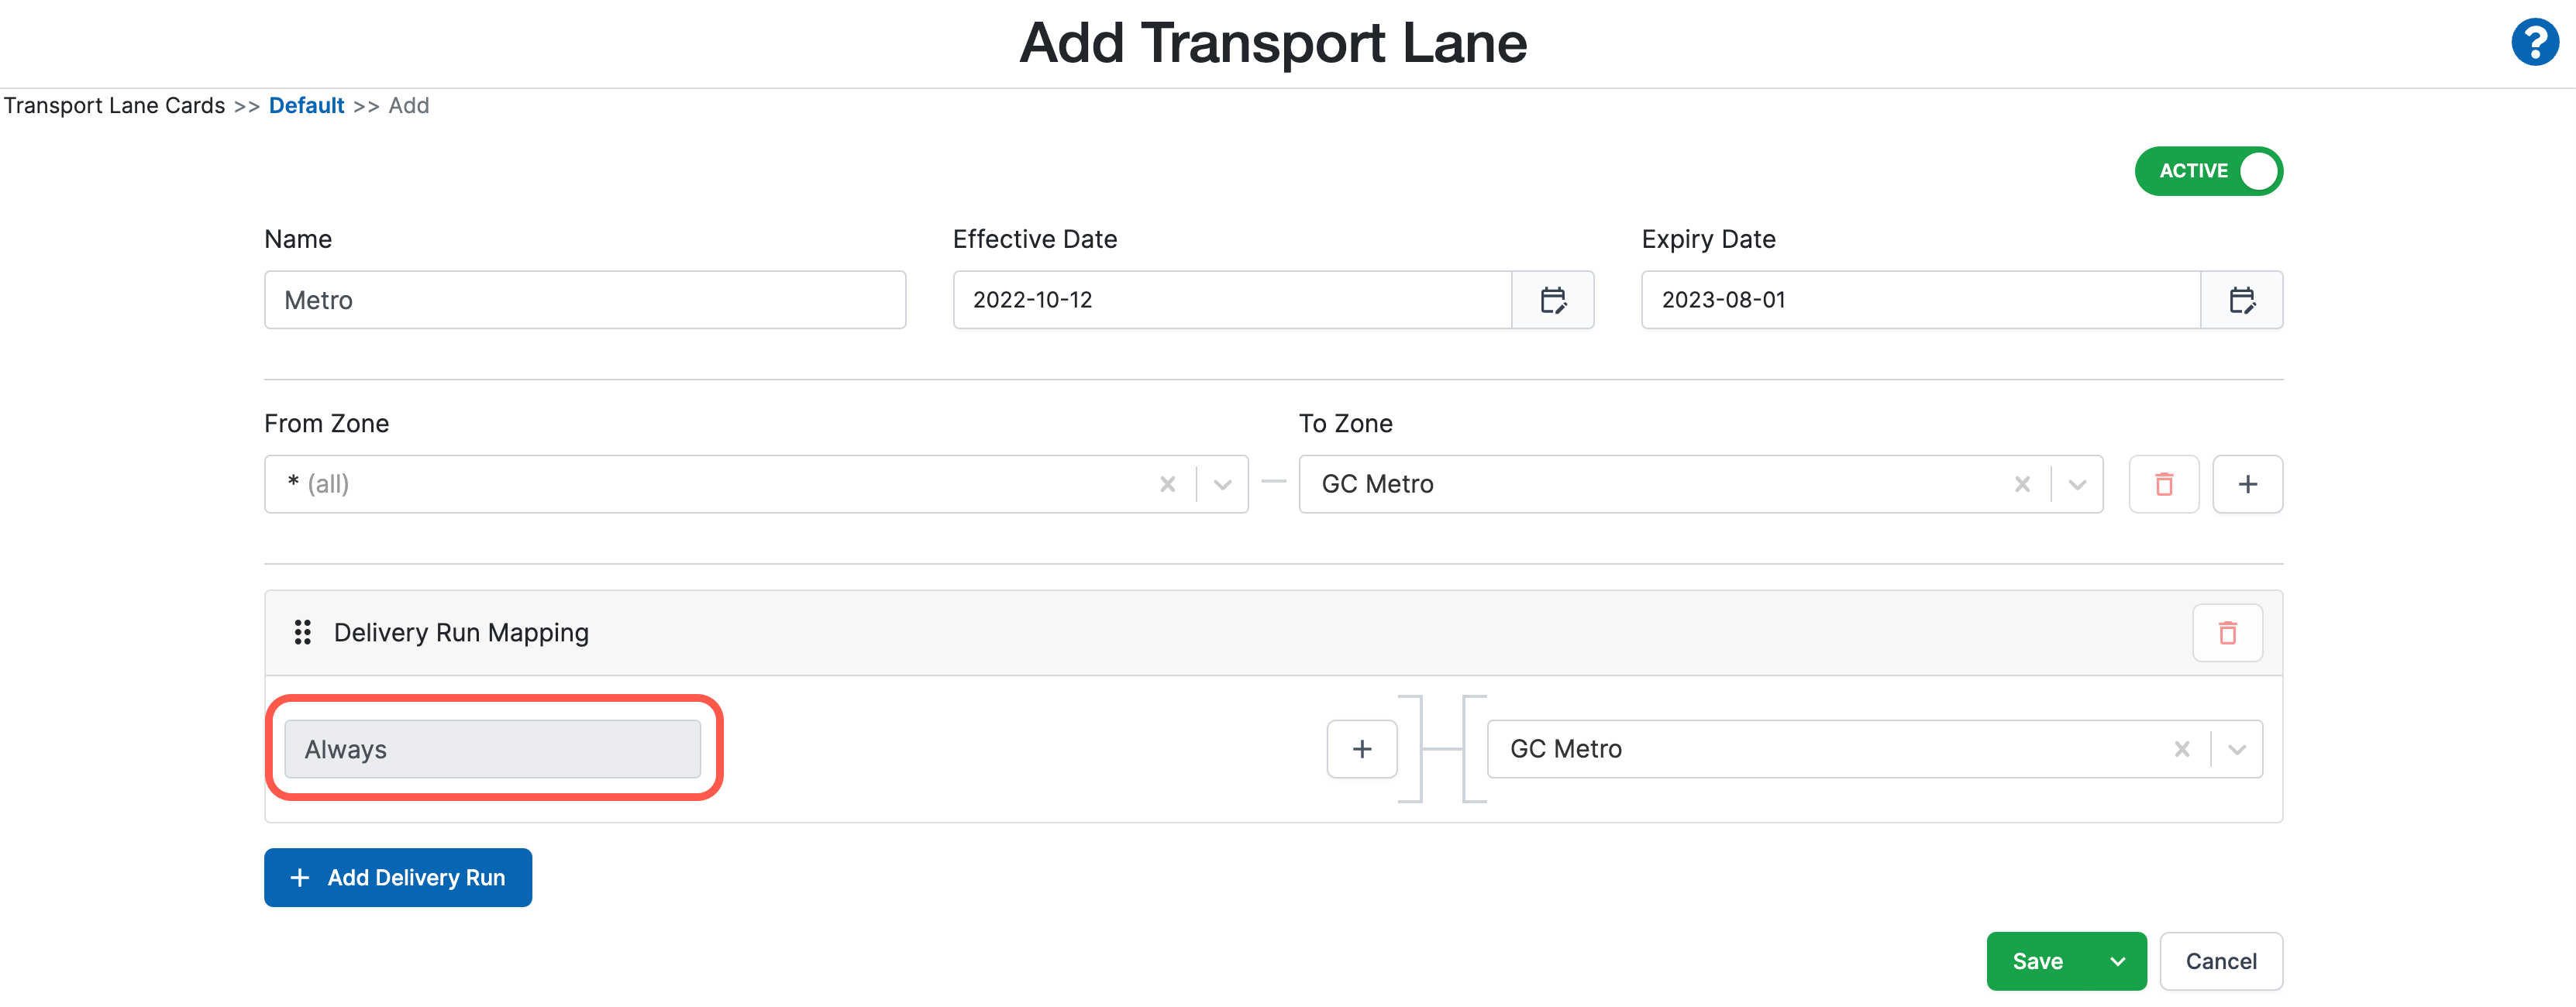Open the GC Metro mapping dropdown
Screen dimensions: 2576x1007
tap(2237, 748)
